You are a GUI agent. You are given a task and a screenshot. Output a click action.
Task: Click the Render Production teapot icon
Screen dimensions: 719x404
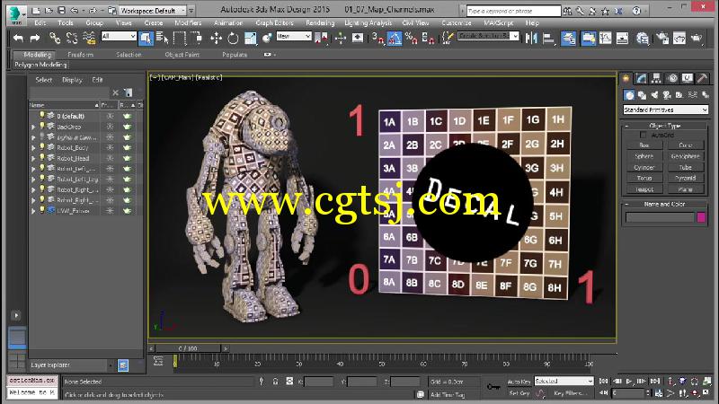click(697, 39)
